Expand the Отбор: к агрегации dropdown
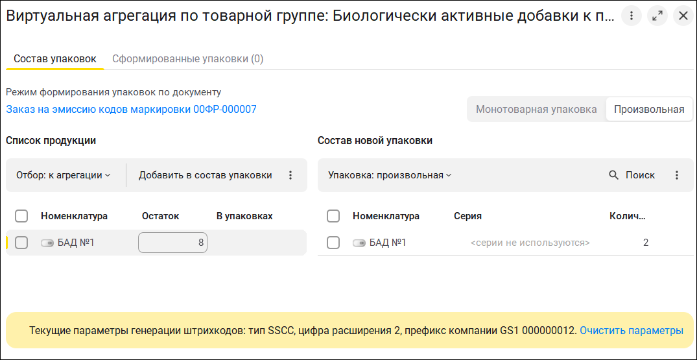The height and width of the screenshot is (360, 697). (x=63, y=175)
